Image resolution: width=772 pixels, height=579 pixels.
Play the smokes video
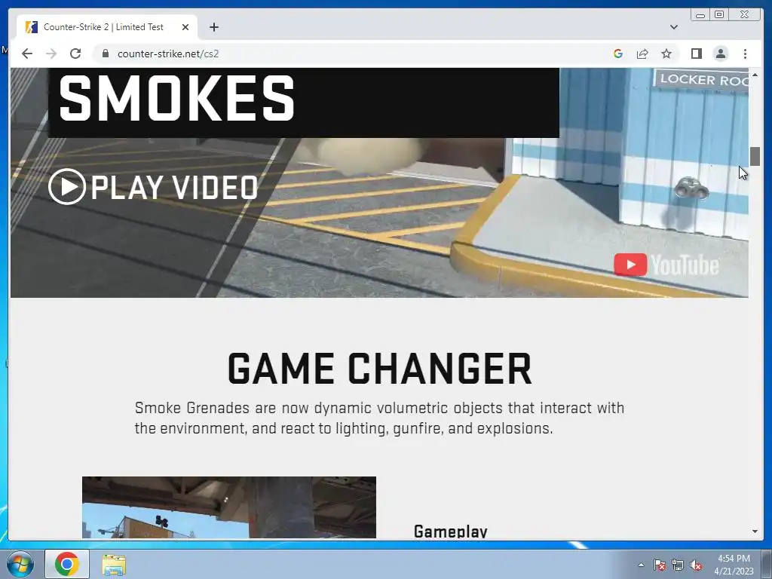pyautogui.click(x=67, y=187)
